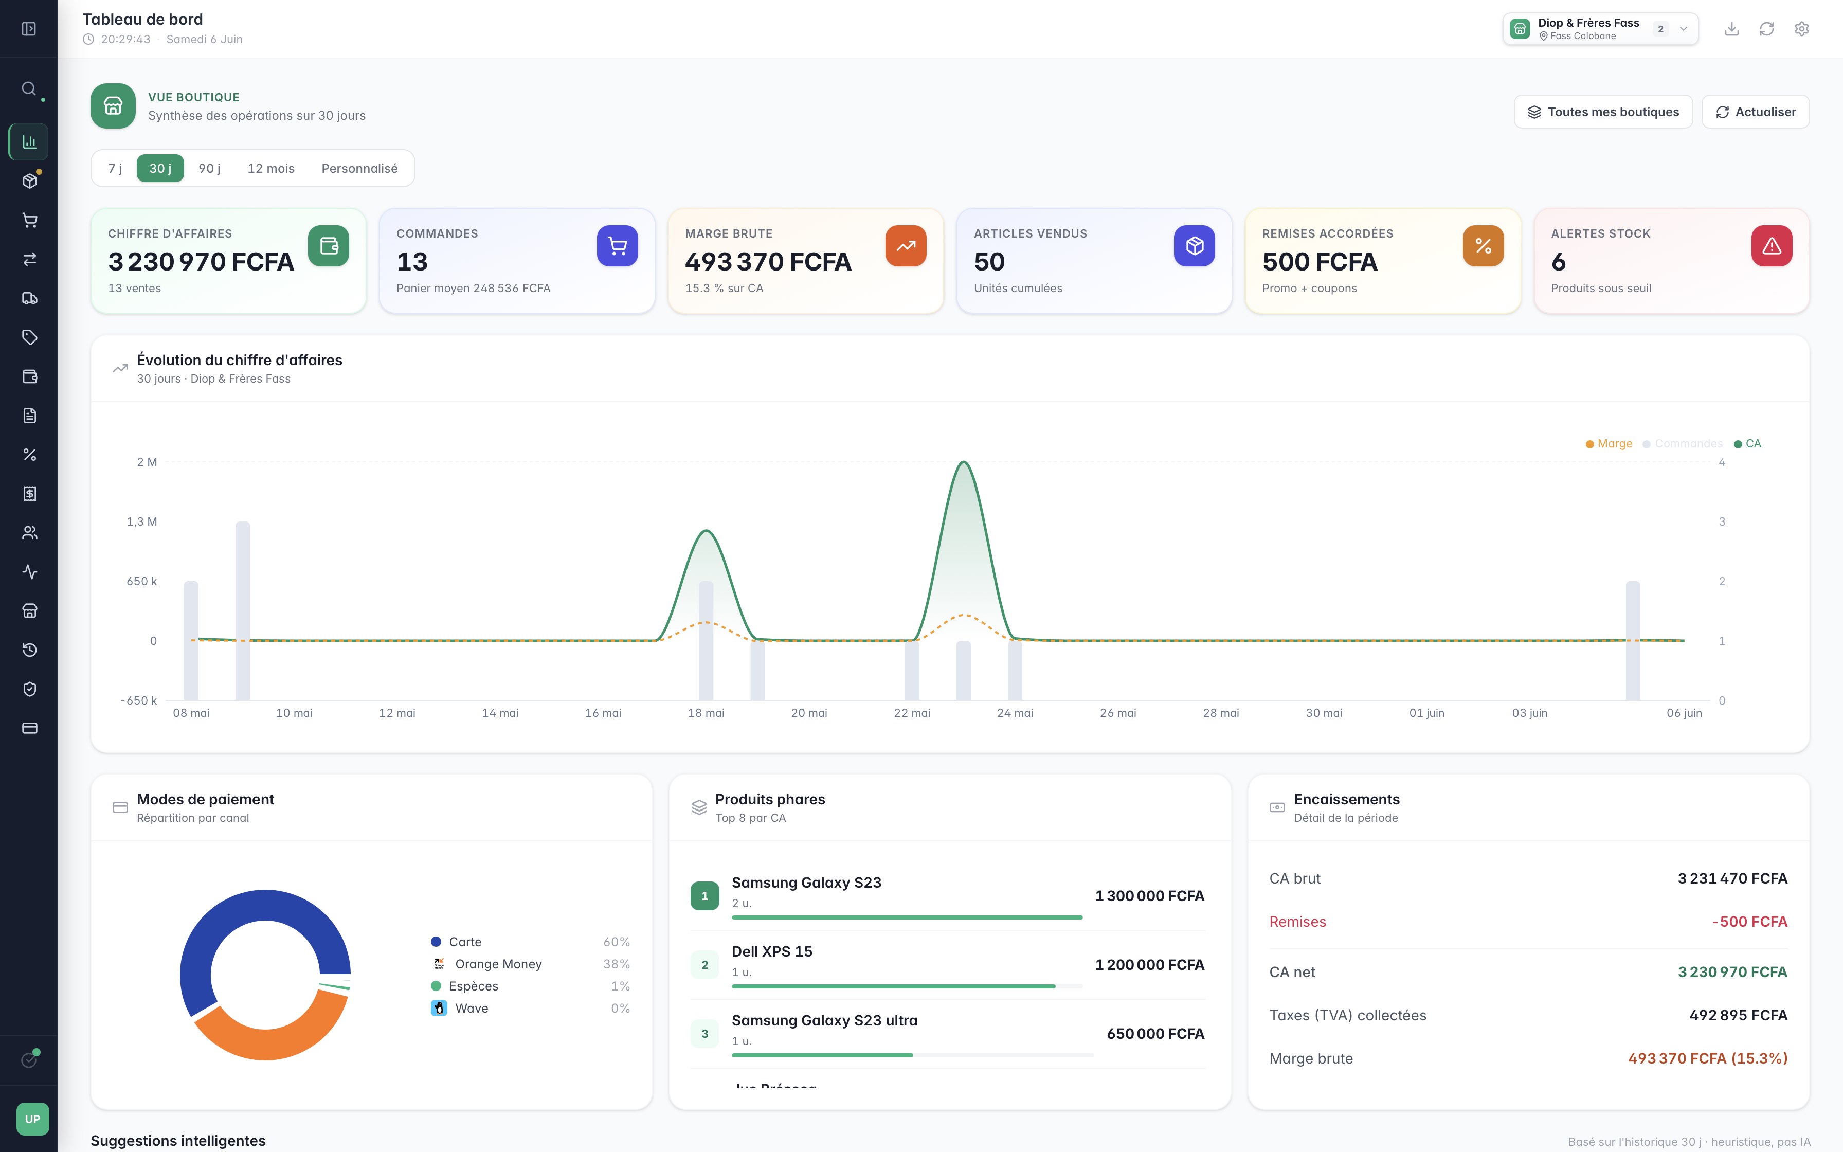The height and width of the screenshot is (1152, 1843).
Task: Expand the Diop & Frères Fass store selector
Action: tap(1600, 29)
